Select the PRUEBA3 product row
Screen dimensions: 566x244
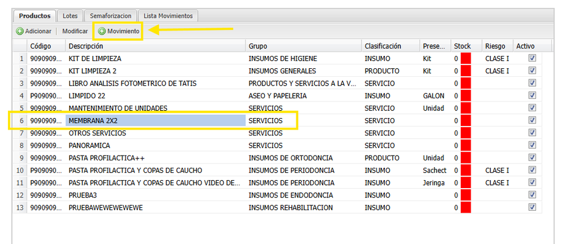tap(277, 195)
